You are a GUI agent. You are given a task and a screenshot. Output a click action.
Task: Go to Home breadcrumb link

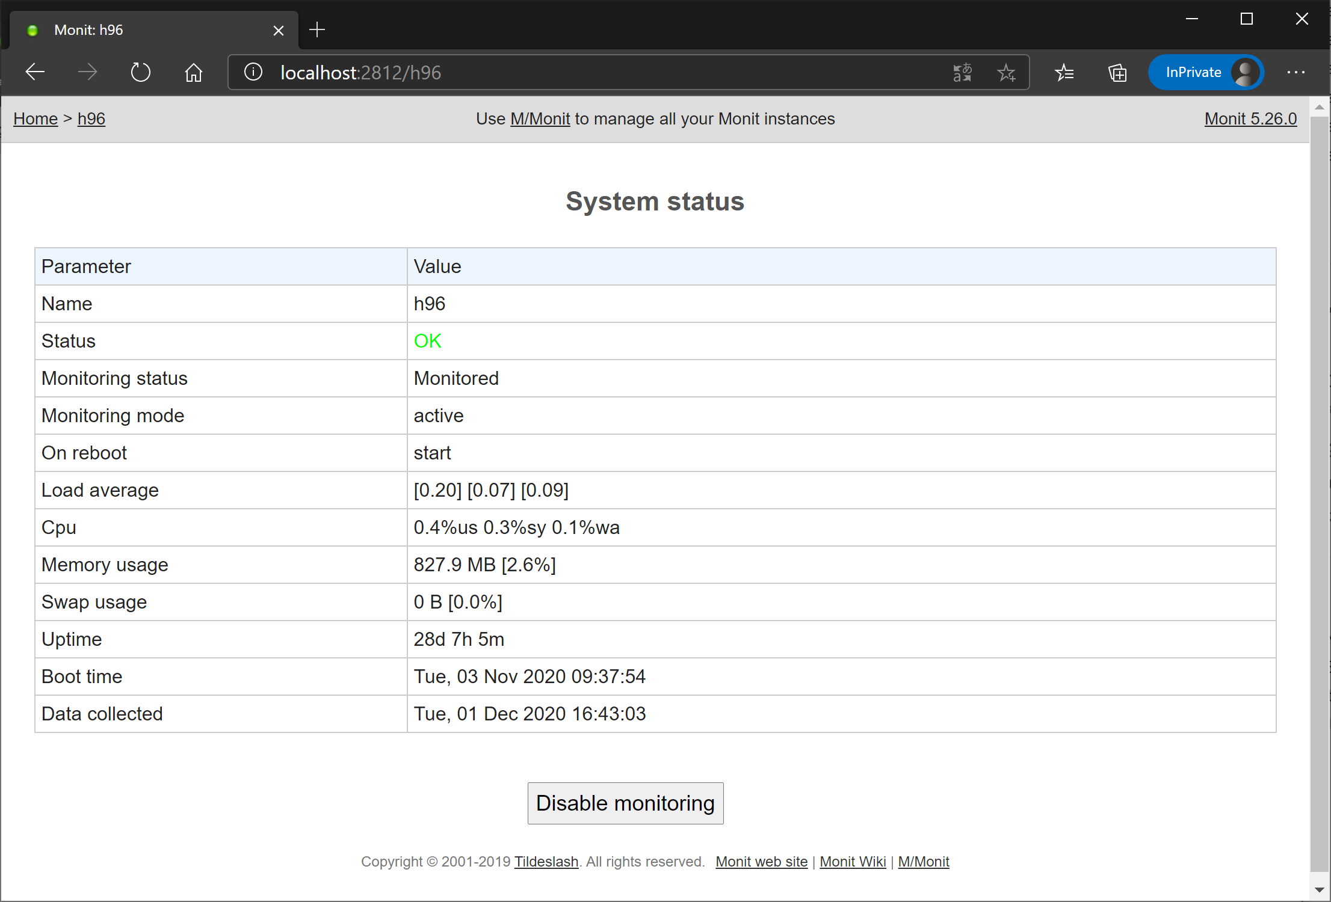tap(35, 118)
